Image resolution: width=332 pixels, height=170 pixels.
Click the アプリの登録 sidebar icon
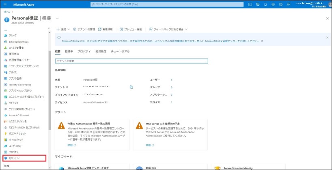(6, 78)
